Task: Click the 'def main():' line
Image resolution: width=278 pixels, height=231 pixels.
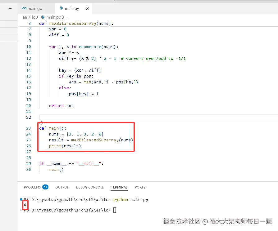Action: click(x=53, y=128)
